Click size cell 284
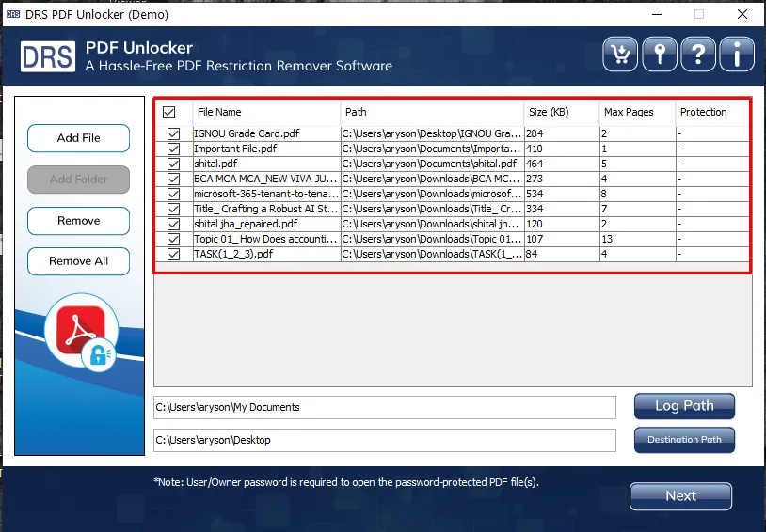The height and width of the screenshot is (532, 766). pyautogui.click(x=562, y=133)
